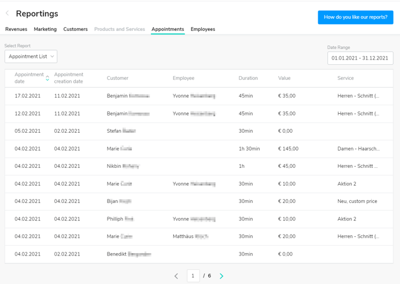The image size is (400, 284).
Task: Select the Customers tab
Action: click(x=75, y=29)
